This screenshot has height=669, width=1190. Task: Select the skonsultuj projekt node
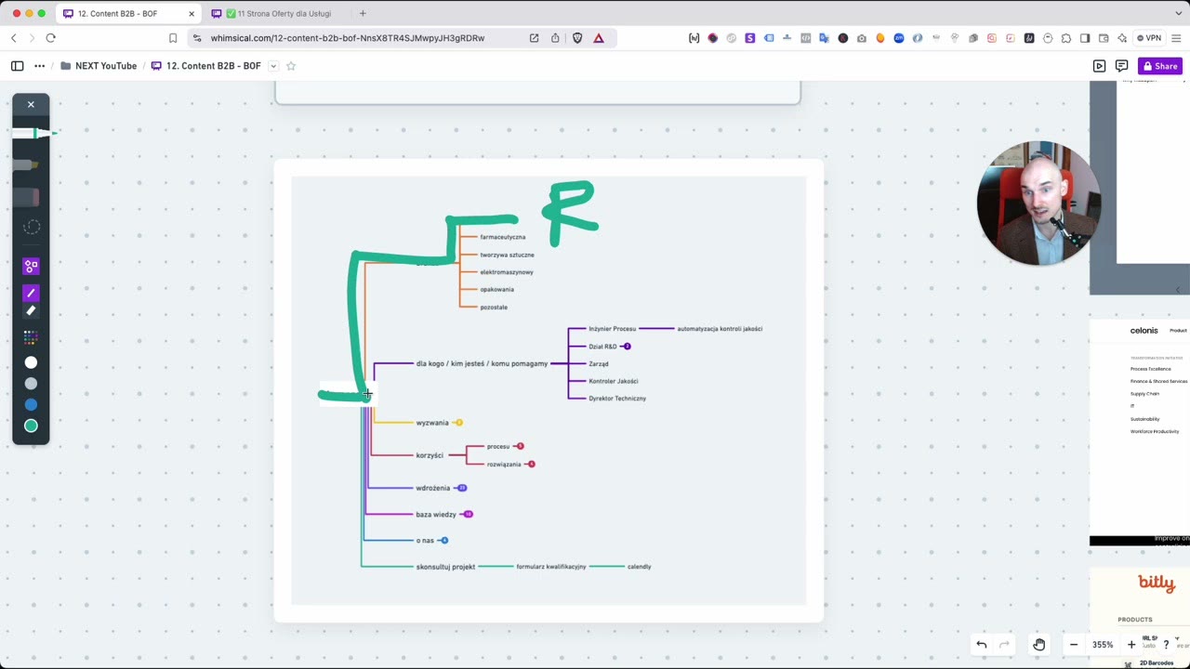[x=445, y=567]
